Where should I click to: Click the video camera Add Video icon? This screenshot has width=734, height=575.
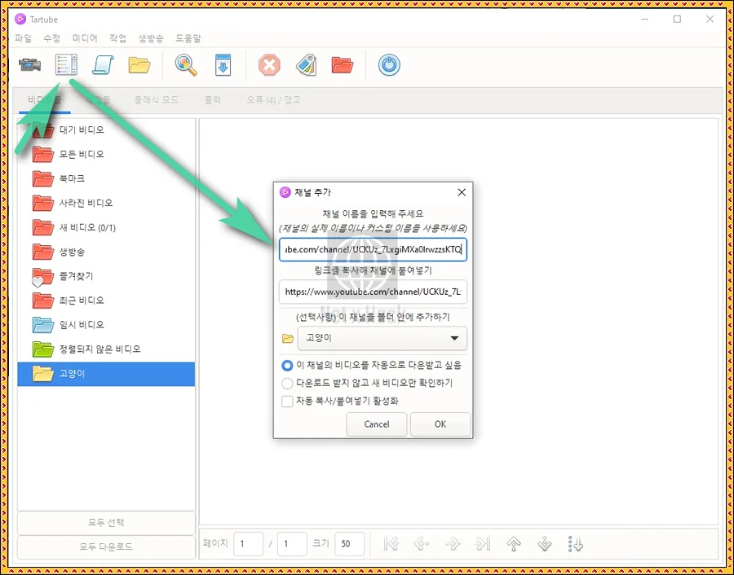click(29, 65)
